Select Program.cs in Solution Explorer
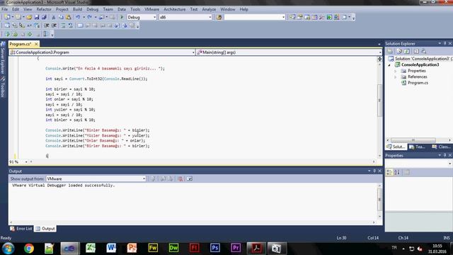The image size is (453, 255). (x=418, y=83)
